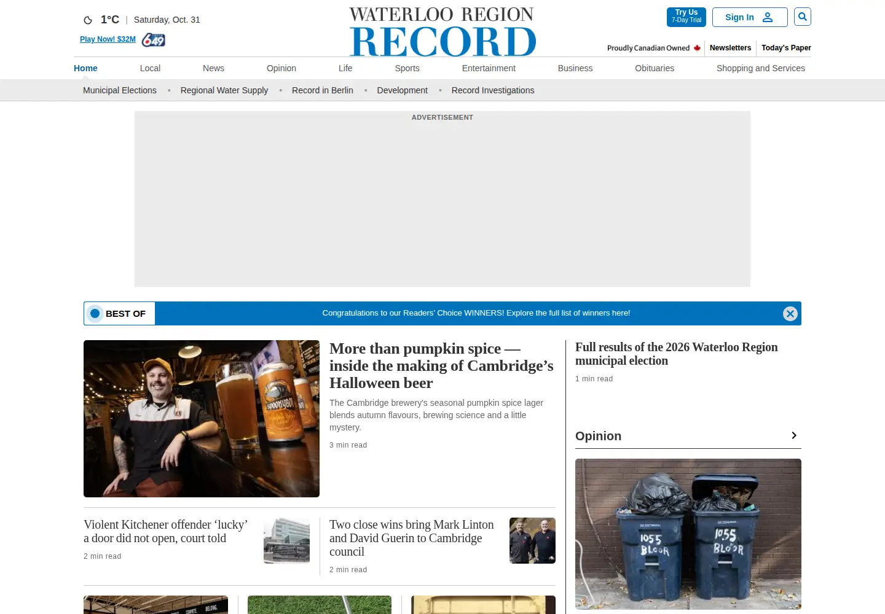Open the News section
Screen dimensions: 885x614
(x=213, y=68)
